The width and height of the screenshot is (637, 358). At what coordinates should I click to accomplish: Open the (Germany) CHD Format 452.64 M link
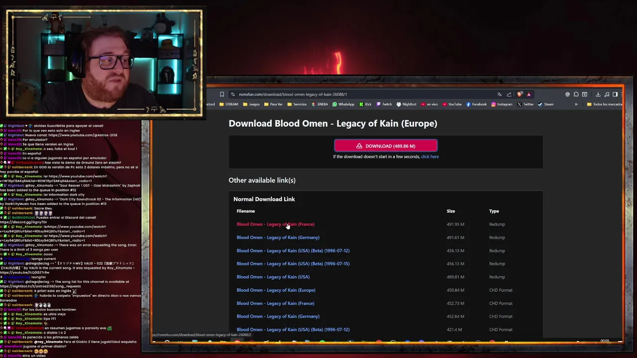[x=278, y=316]
